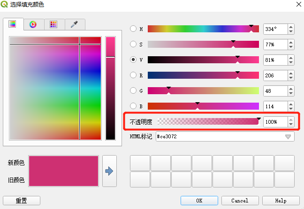Click the Cancel button

click(240, 201)
